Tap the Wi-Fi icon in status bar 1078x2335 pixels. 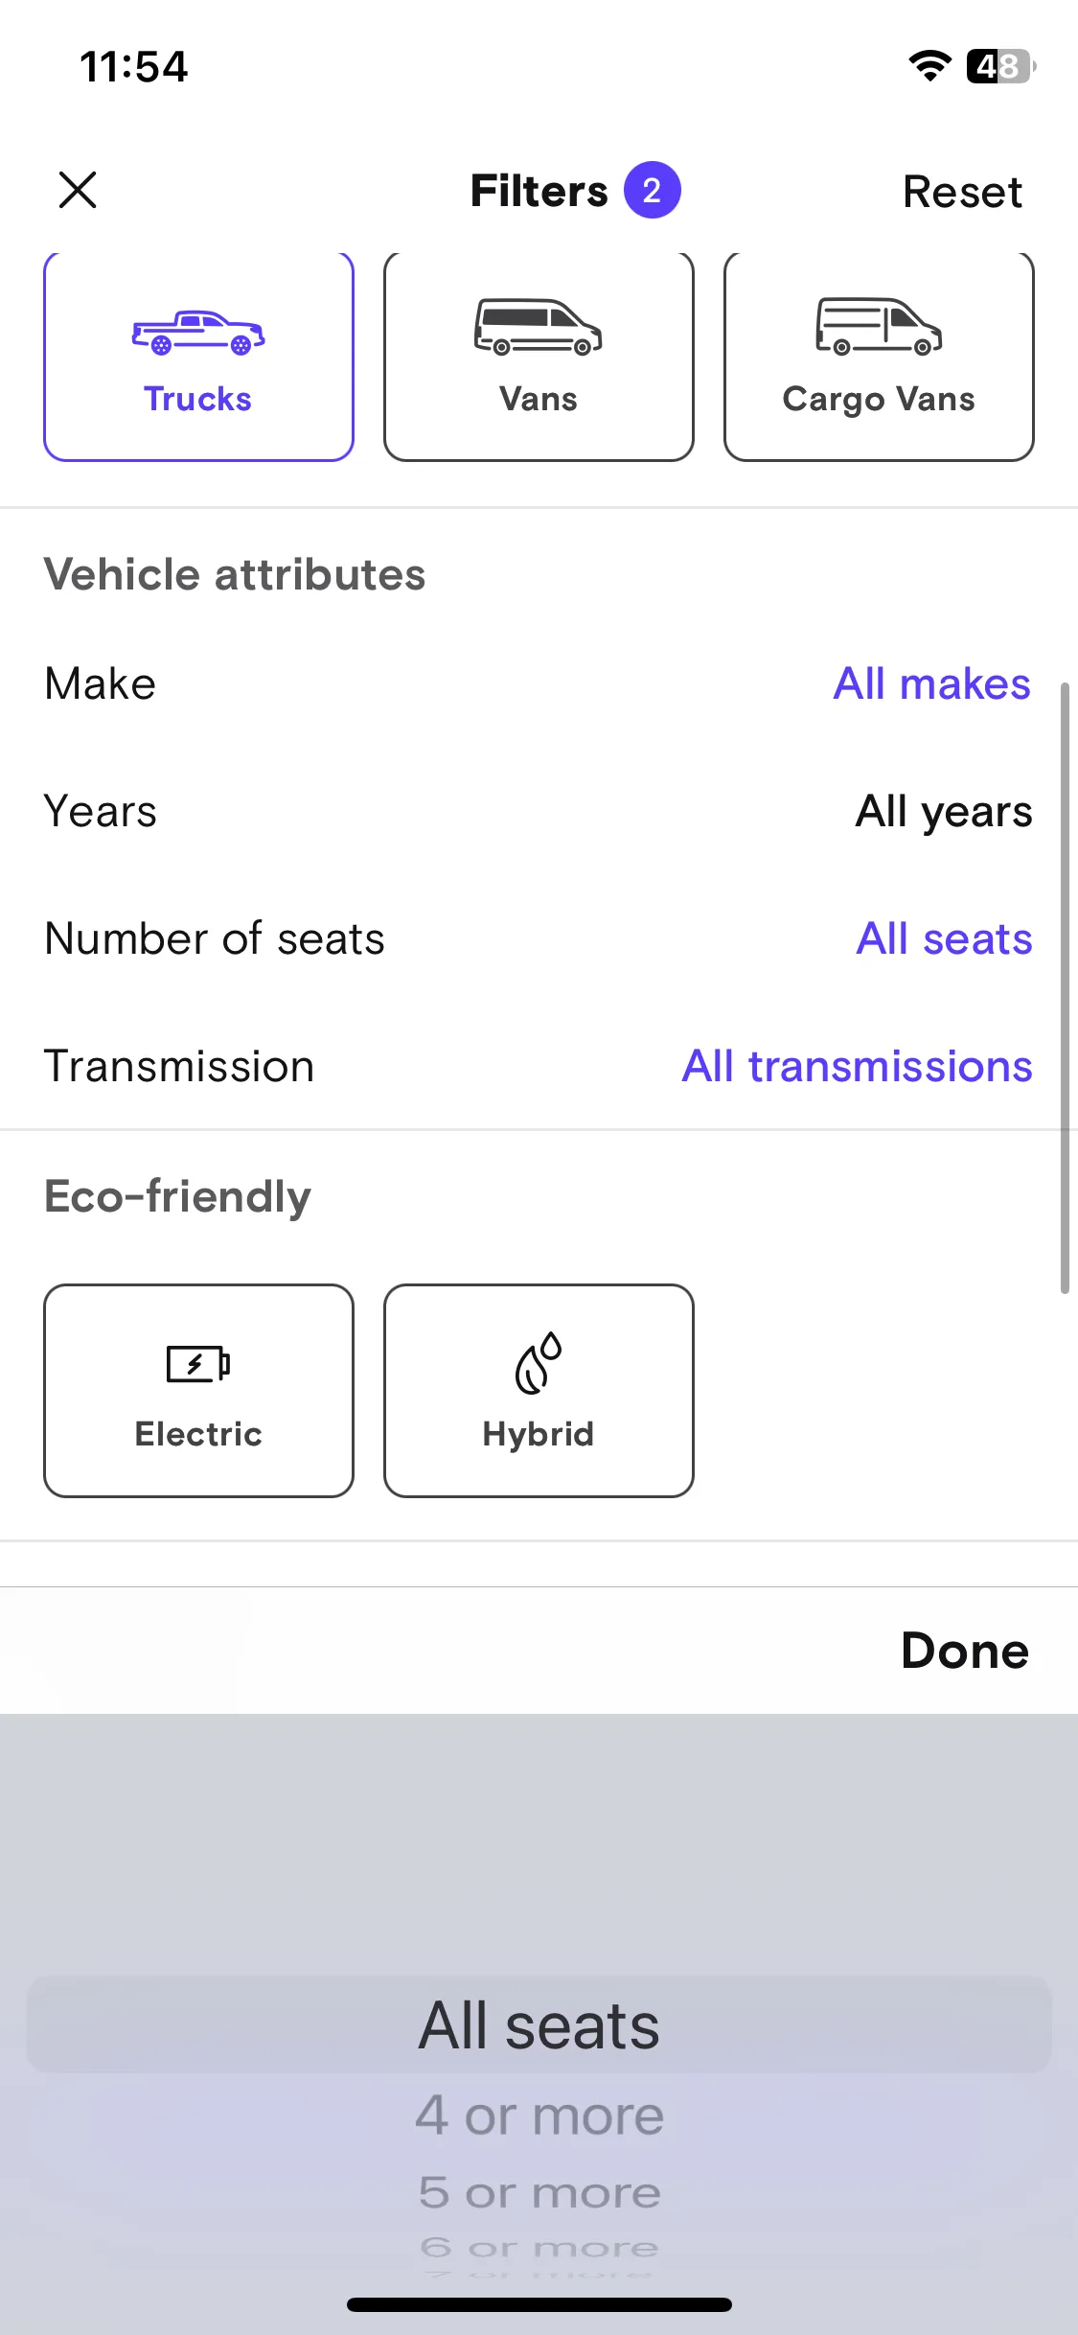point(929,66)
